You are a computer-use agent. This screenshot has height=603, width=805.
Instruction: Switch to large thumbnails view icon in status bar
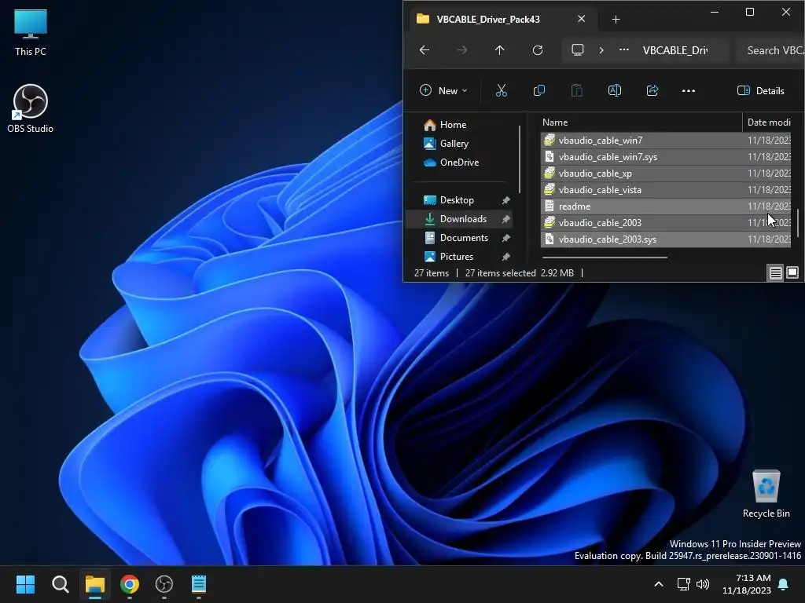(792, 272)
